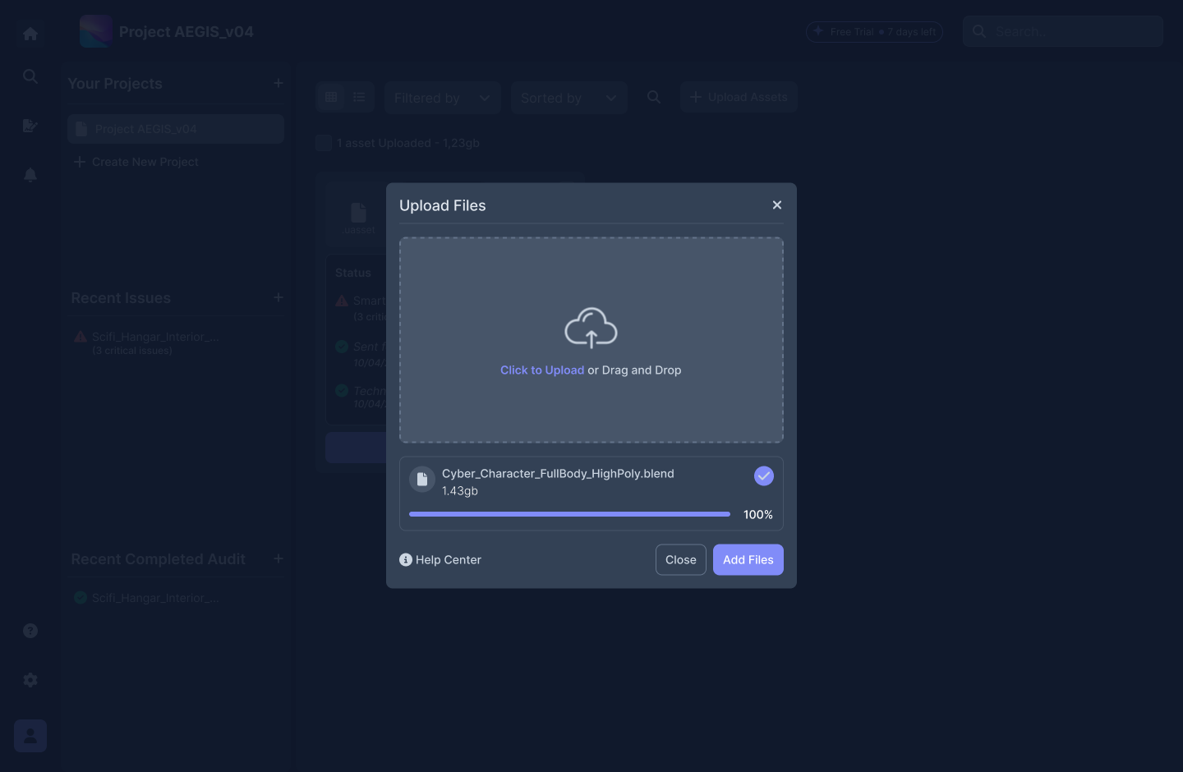Image resolution: width=1183 pixels, height=772 pixels.
Task: Open the Search icon in the left sidebar
Action: click(30, 76)
